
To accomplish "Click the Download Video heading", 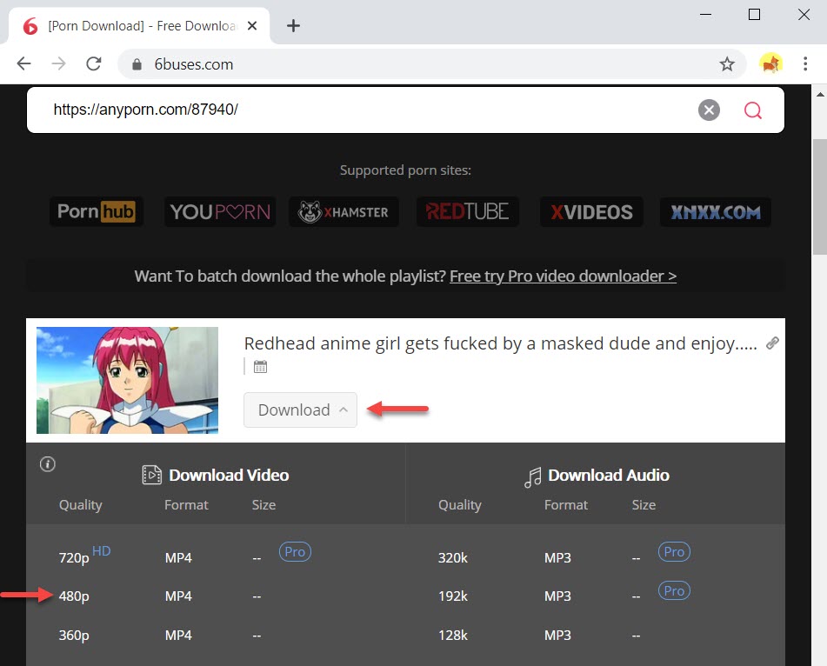I will [229, 475].
